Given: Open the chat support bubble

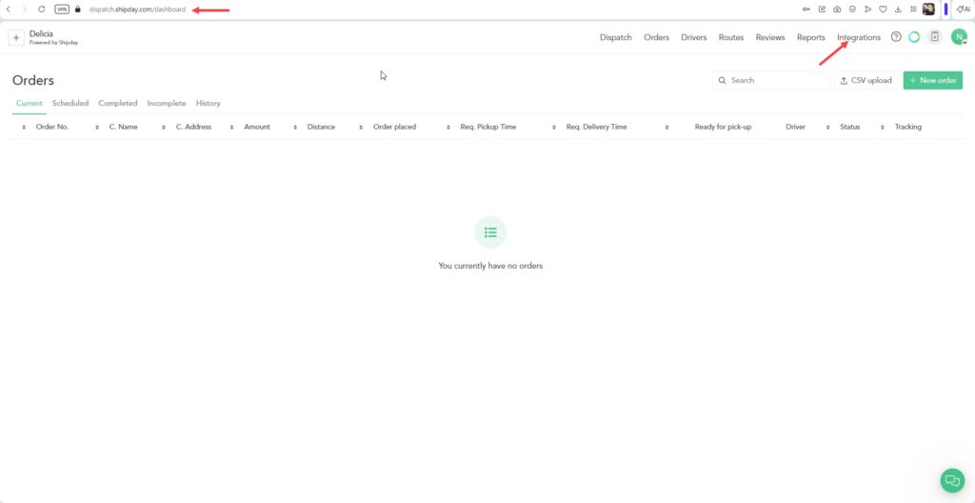Looking at the screenshot, I should (952, 481).
